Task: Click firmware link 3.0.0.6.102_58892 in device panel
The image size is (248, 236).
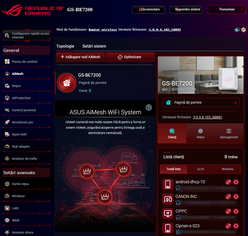Action: (207, 117)
